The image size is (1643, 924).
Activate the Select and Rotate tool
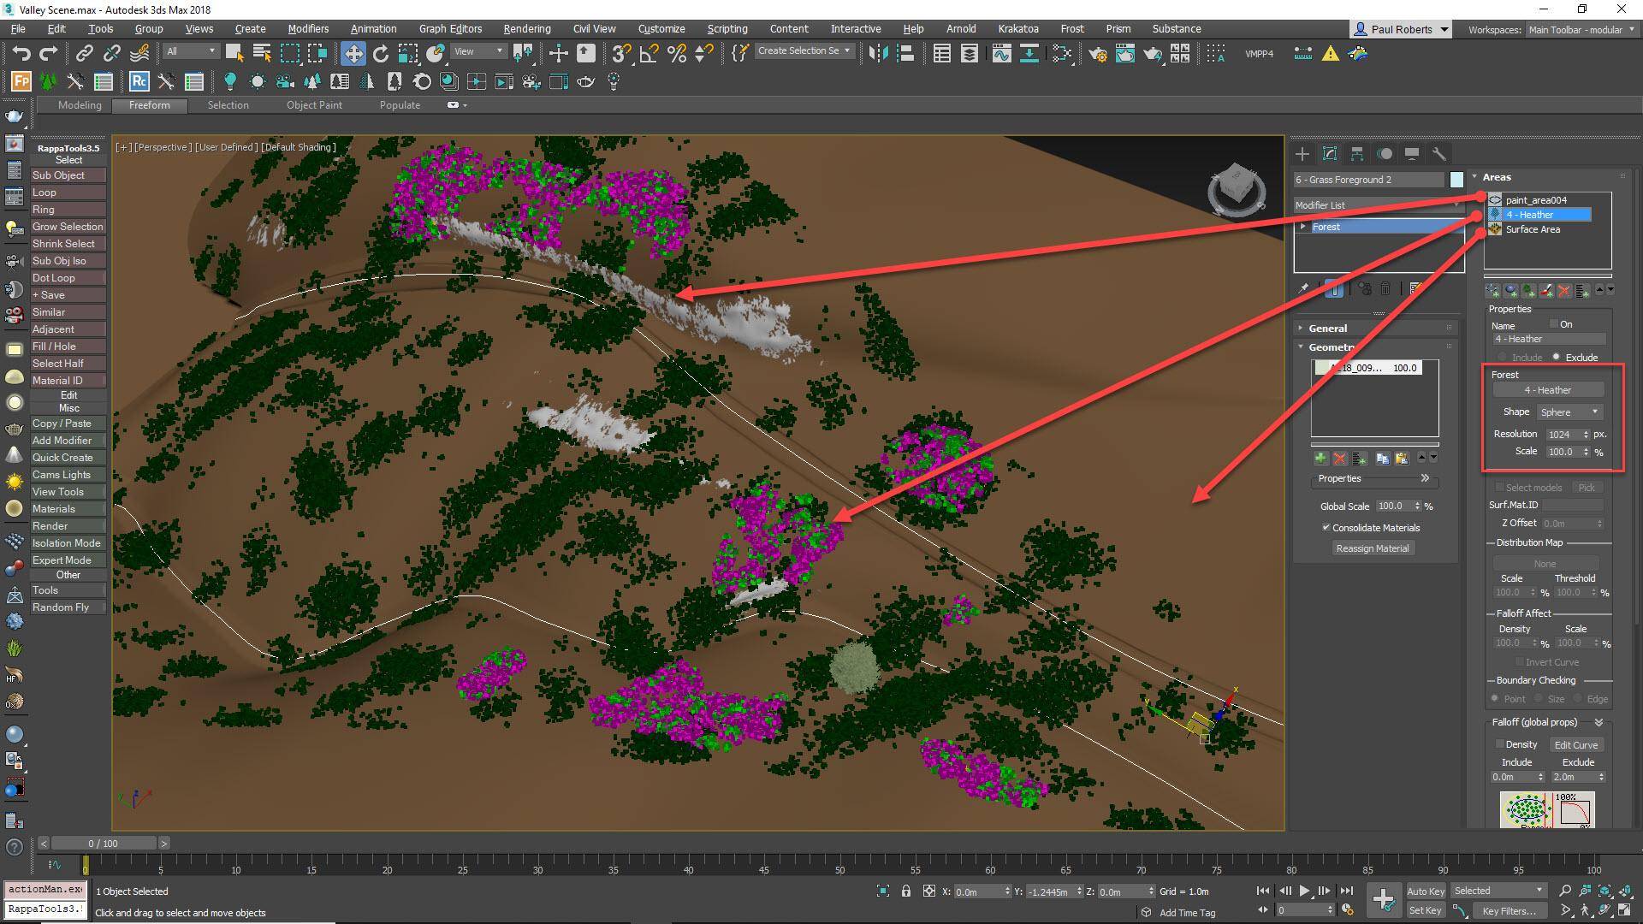pyautogui.click(x=379, y=53)
